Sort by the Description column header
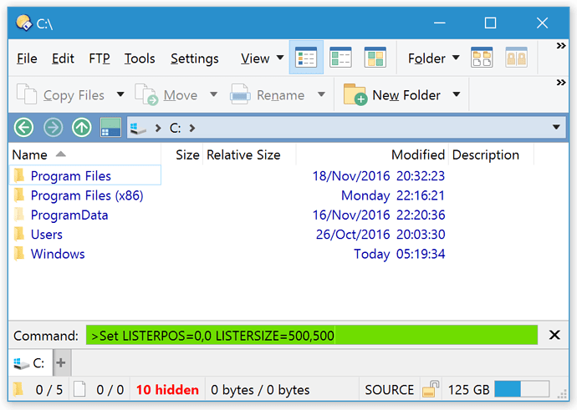577x410 pixels. click(x=491, y=154)
